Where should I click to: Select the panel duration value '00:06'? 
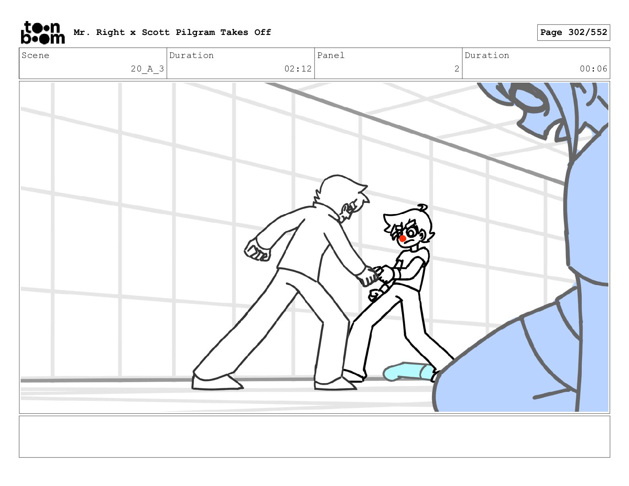tap(593, 69)
